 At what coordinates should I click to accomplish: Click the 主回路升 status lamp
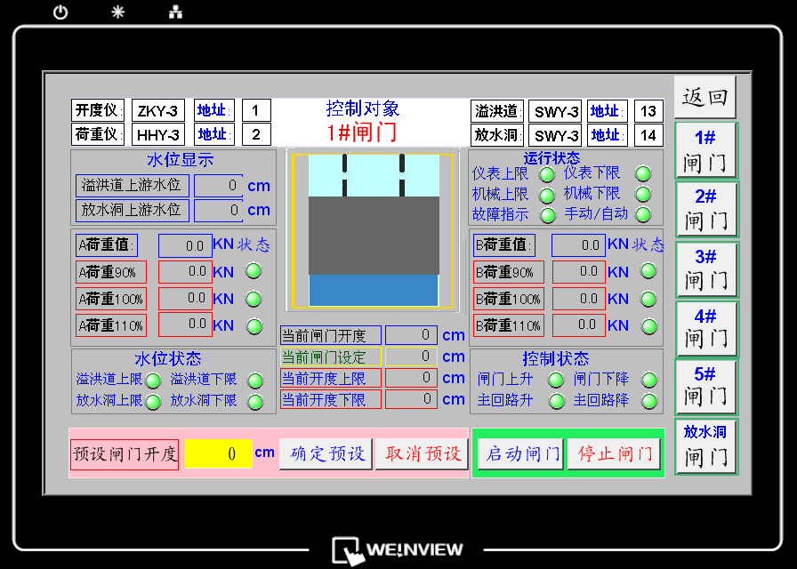(556, 400)
